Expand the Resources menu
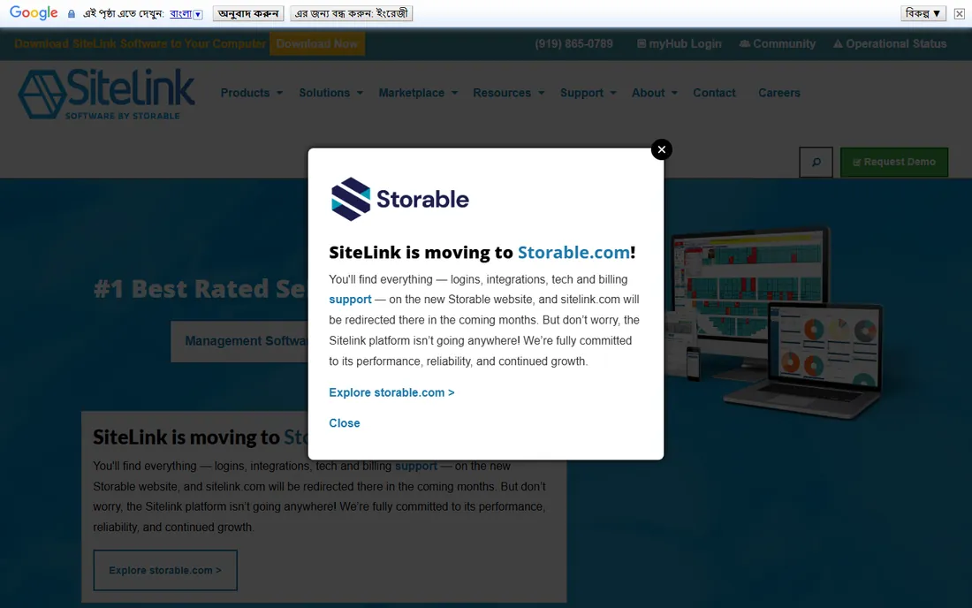Viewport: 972px width, 608px height. tap(508, 93)
